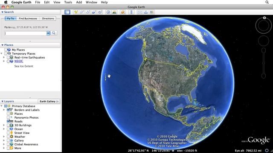Viewport: 273px width, 153px height.
Task: Click the zoom slider on navigation controls
Action: 264,63
